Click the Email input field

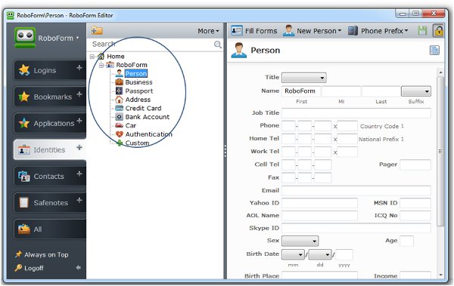coord(356,191)
